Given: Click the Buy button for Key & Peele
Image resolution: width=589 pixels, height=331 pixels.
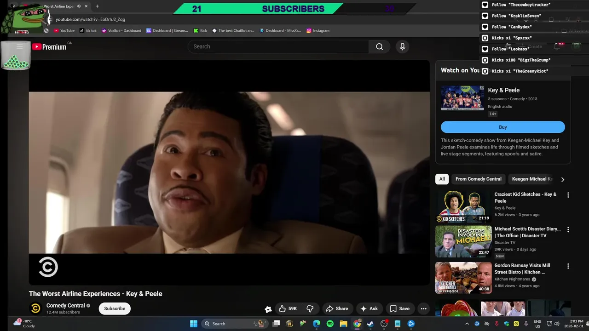Looking at the screenshot, I should [x=503, y=127].
